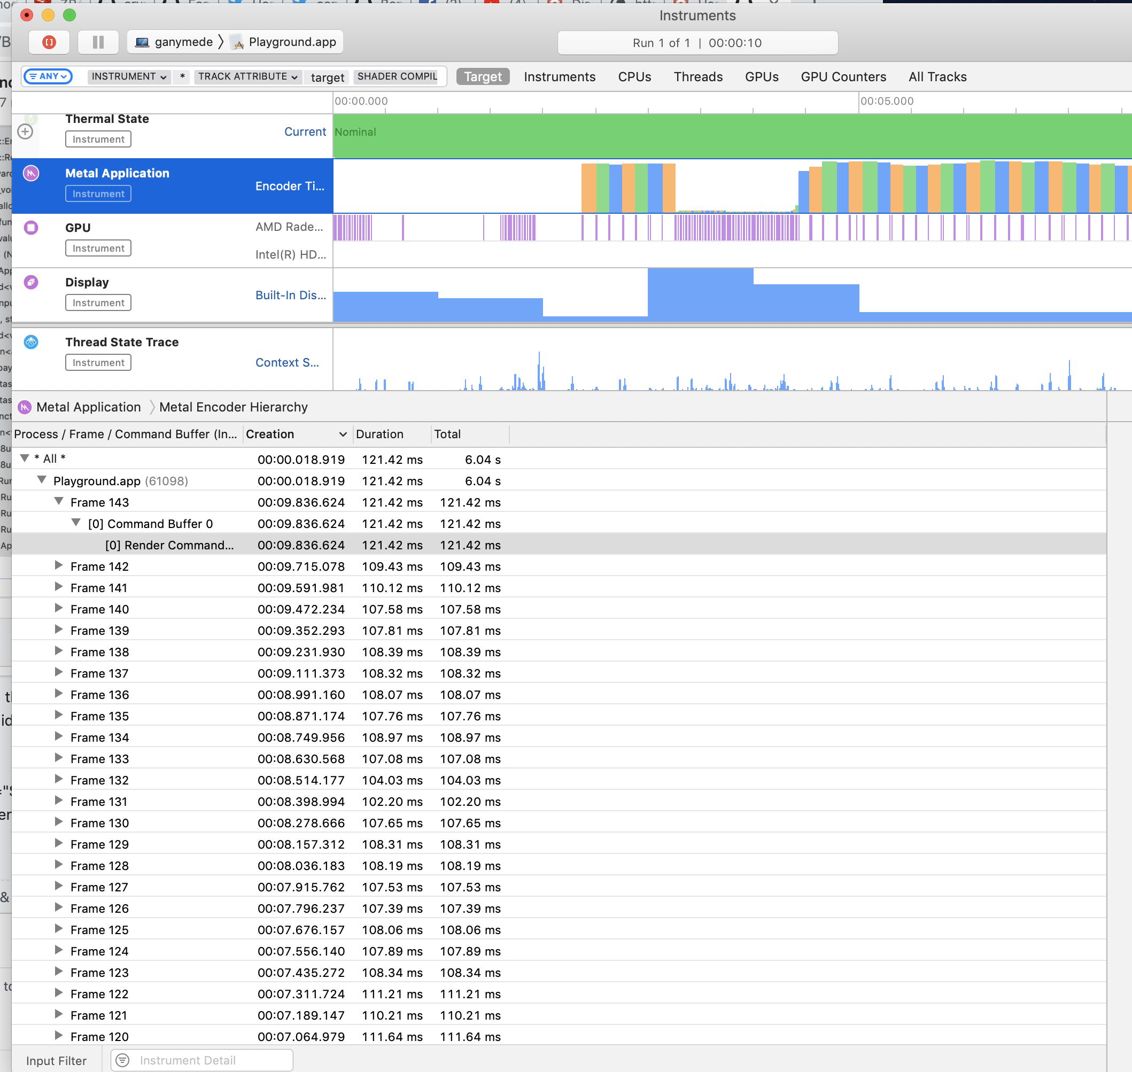
Task: Sort by the Duration column header
Action: click(x=380, y=434)
